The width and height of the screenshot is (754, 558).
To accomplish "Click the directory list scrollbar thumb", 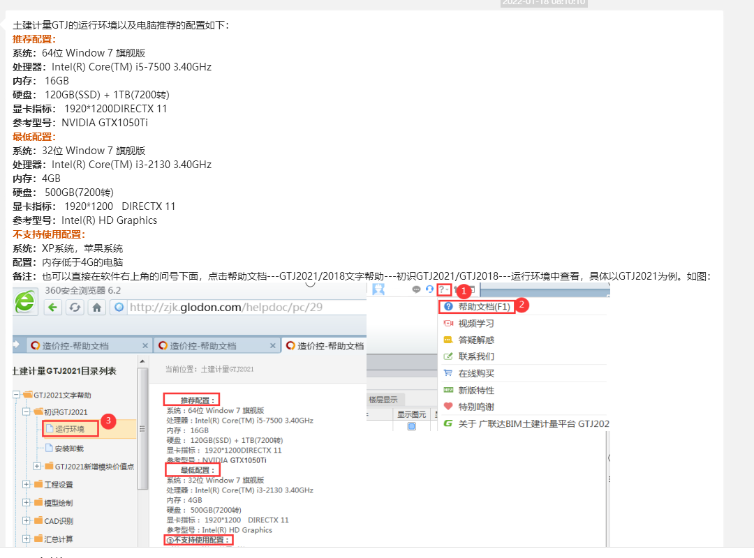I will coord(142,429).
